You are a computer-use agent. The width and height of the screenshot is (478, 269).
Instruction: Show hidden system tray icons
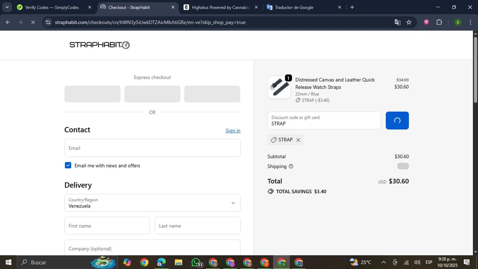(x=384, y=262)
